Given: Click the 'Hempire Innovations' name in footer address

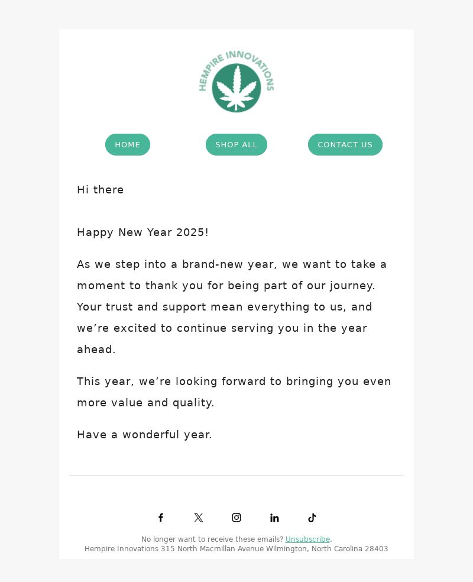Looking at the screenshot, I should (x=121, y=549).
